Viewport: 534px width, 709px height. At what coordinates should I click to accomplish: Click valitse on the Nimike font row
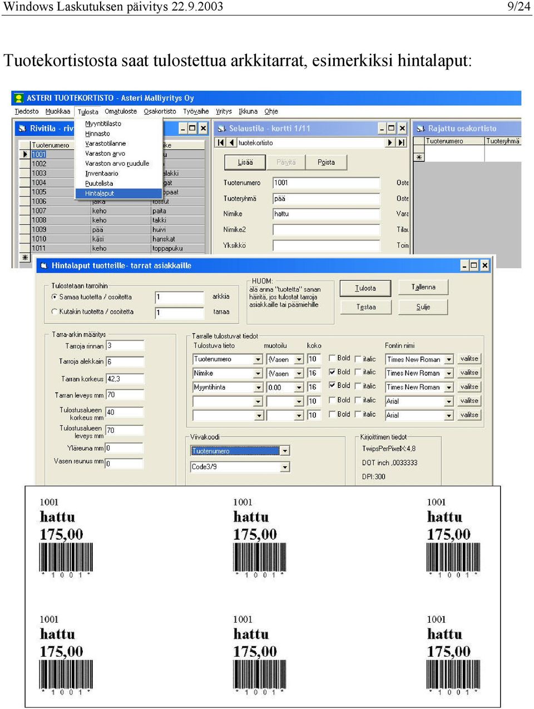click(469, 373)
